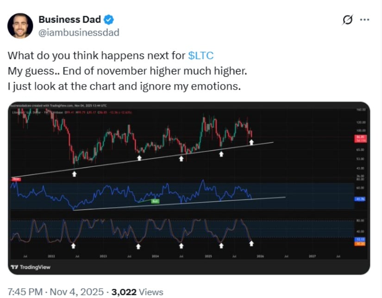The width and height of the screenshot is (382, 298).
Task: Click the red Bear label on chart
Action: coord(16,178)
